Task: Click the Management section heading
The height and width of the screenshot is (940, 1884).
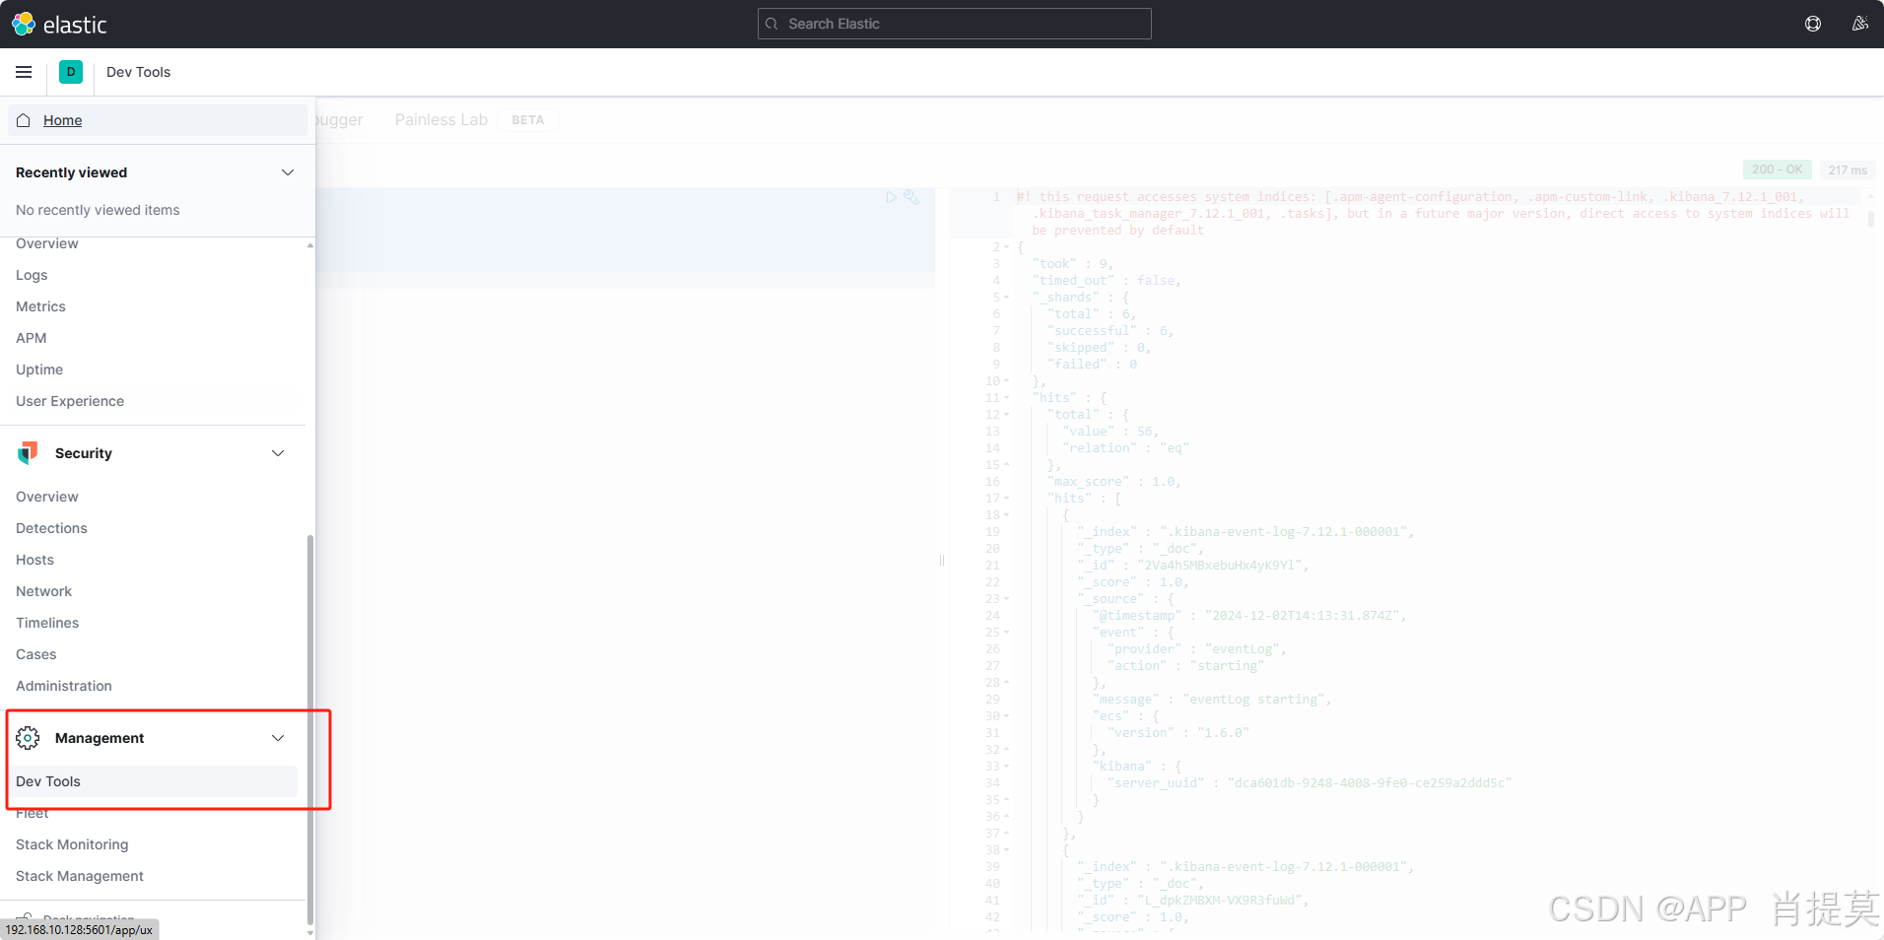Action: (100, 738)
